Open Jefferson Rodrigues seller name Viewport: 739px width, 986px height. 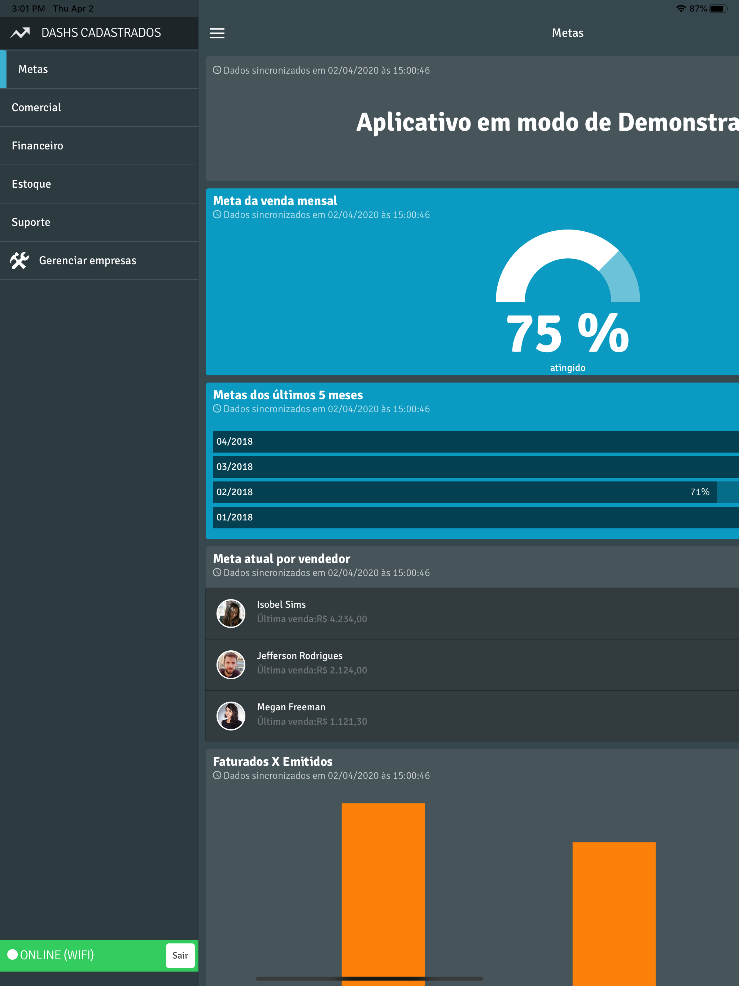(x=299, y=656)
